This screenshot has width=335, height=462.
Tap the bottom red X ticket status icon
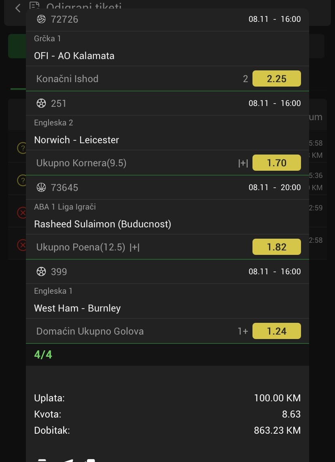tap(21, 245)
